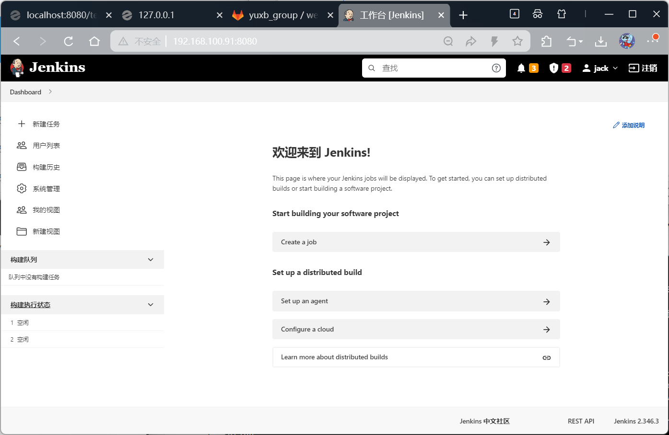Click the 注销 logout button
Viewport: 669px width, 435px height.
(643, 68)
